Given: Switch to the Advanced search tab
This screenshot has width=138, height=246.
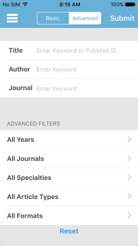Looking at the screenshot, I should pyautogui.click(x=85, y=18).
